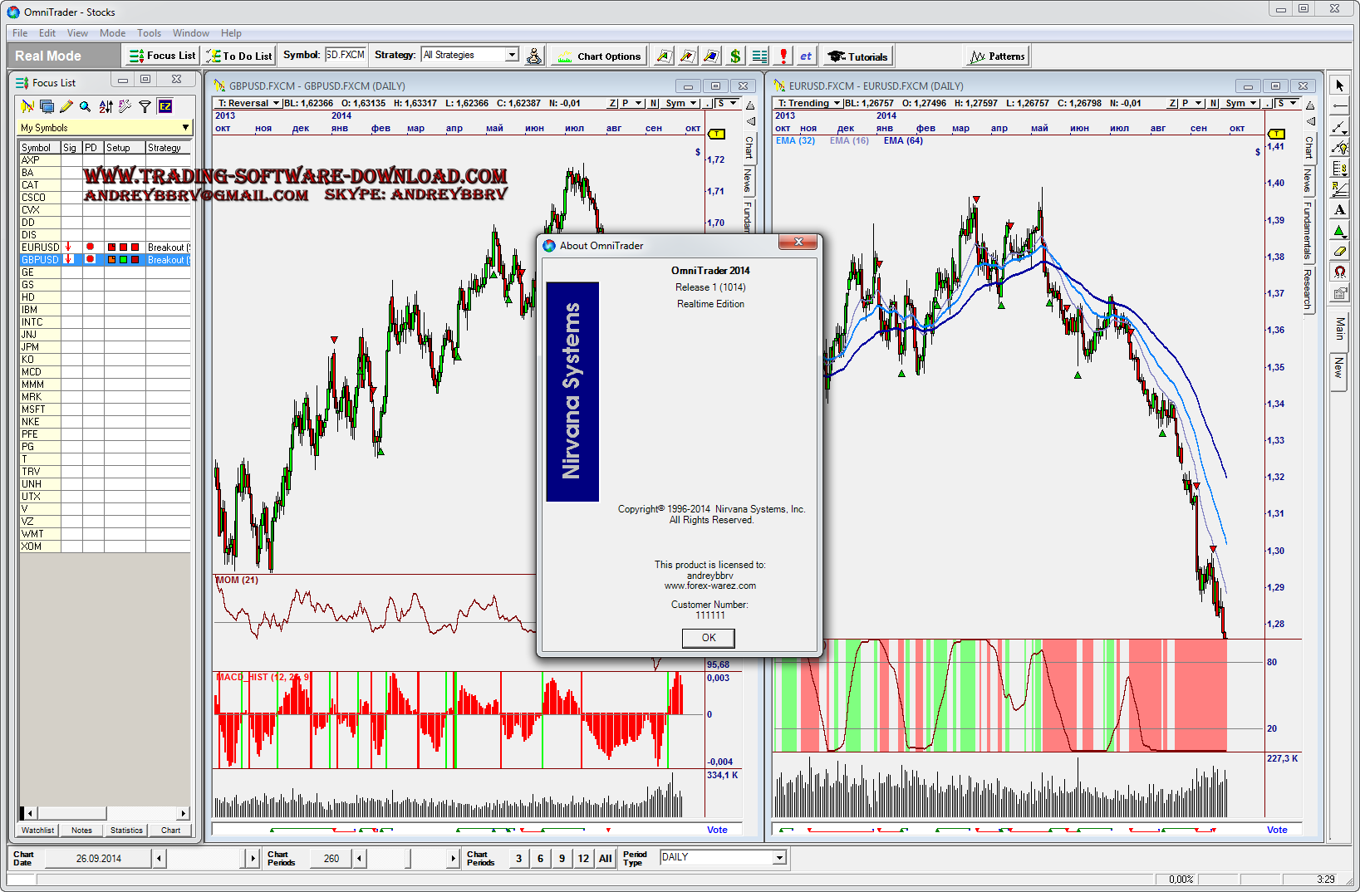The image size is (1360, 892).
Task: Toggle the EZ button in Focus List
Action: (165, 106)
